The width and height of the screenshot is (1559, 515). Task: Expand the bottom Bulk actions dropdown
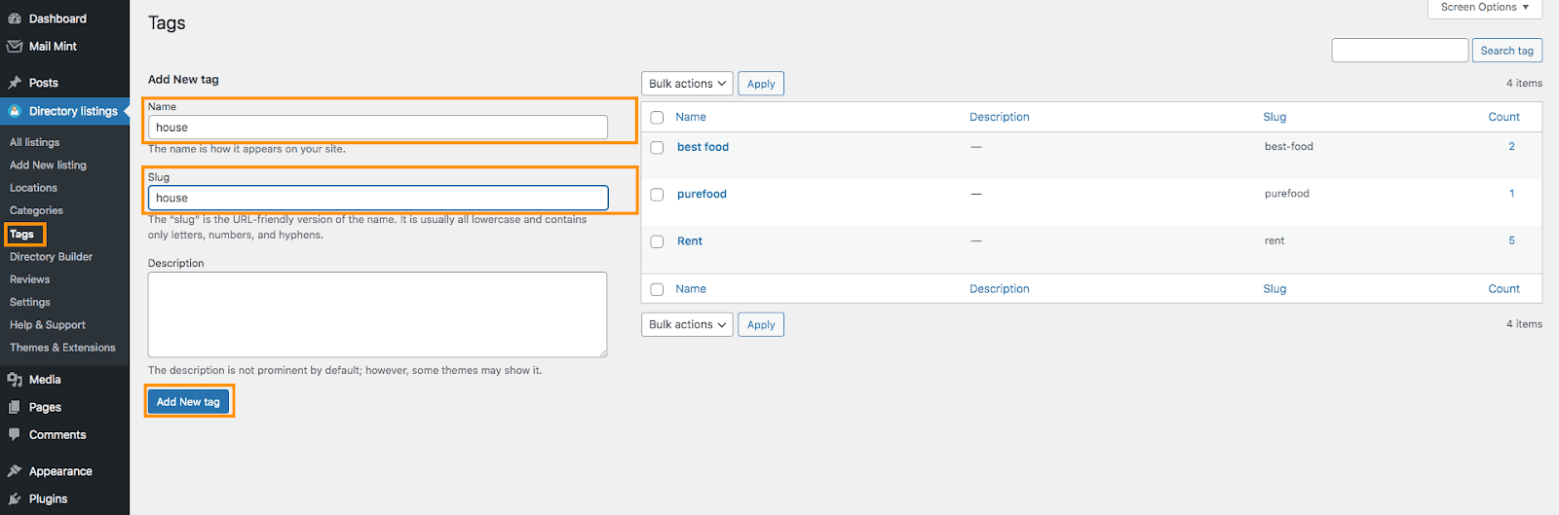(x=687, y=324)
